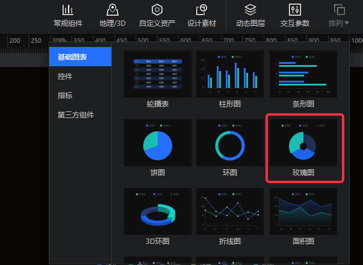Open the 常规组件 toolbar icon

pos(67,16)
